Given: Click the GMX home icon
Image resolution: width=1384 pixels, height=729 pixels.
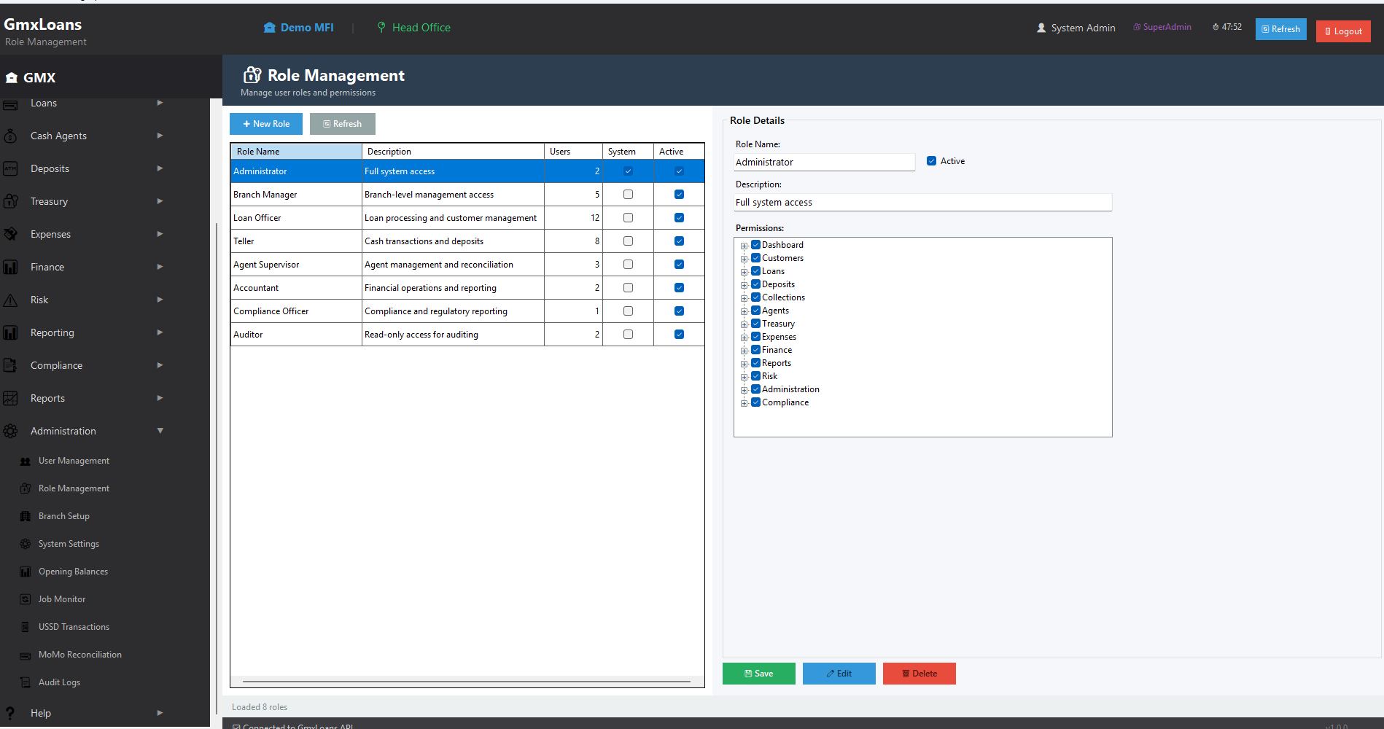Looking at the screenshot, I should tap(12, 77).
